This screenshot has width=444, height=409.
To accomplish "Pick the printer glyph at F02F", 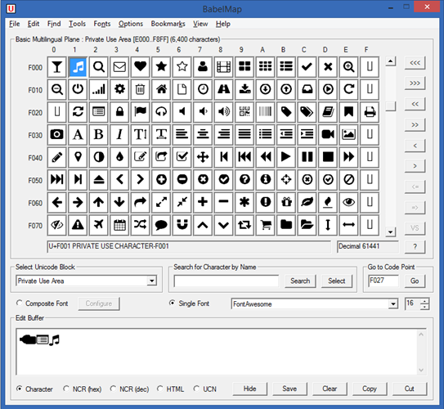I will click(x=370, y=112).
